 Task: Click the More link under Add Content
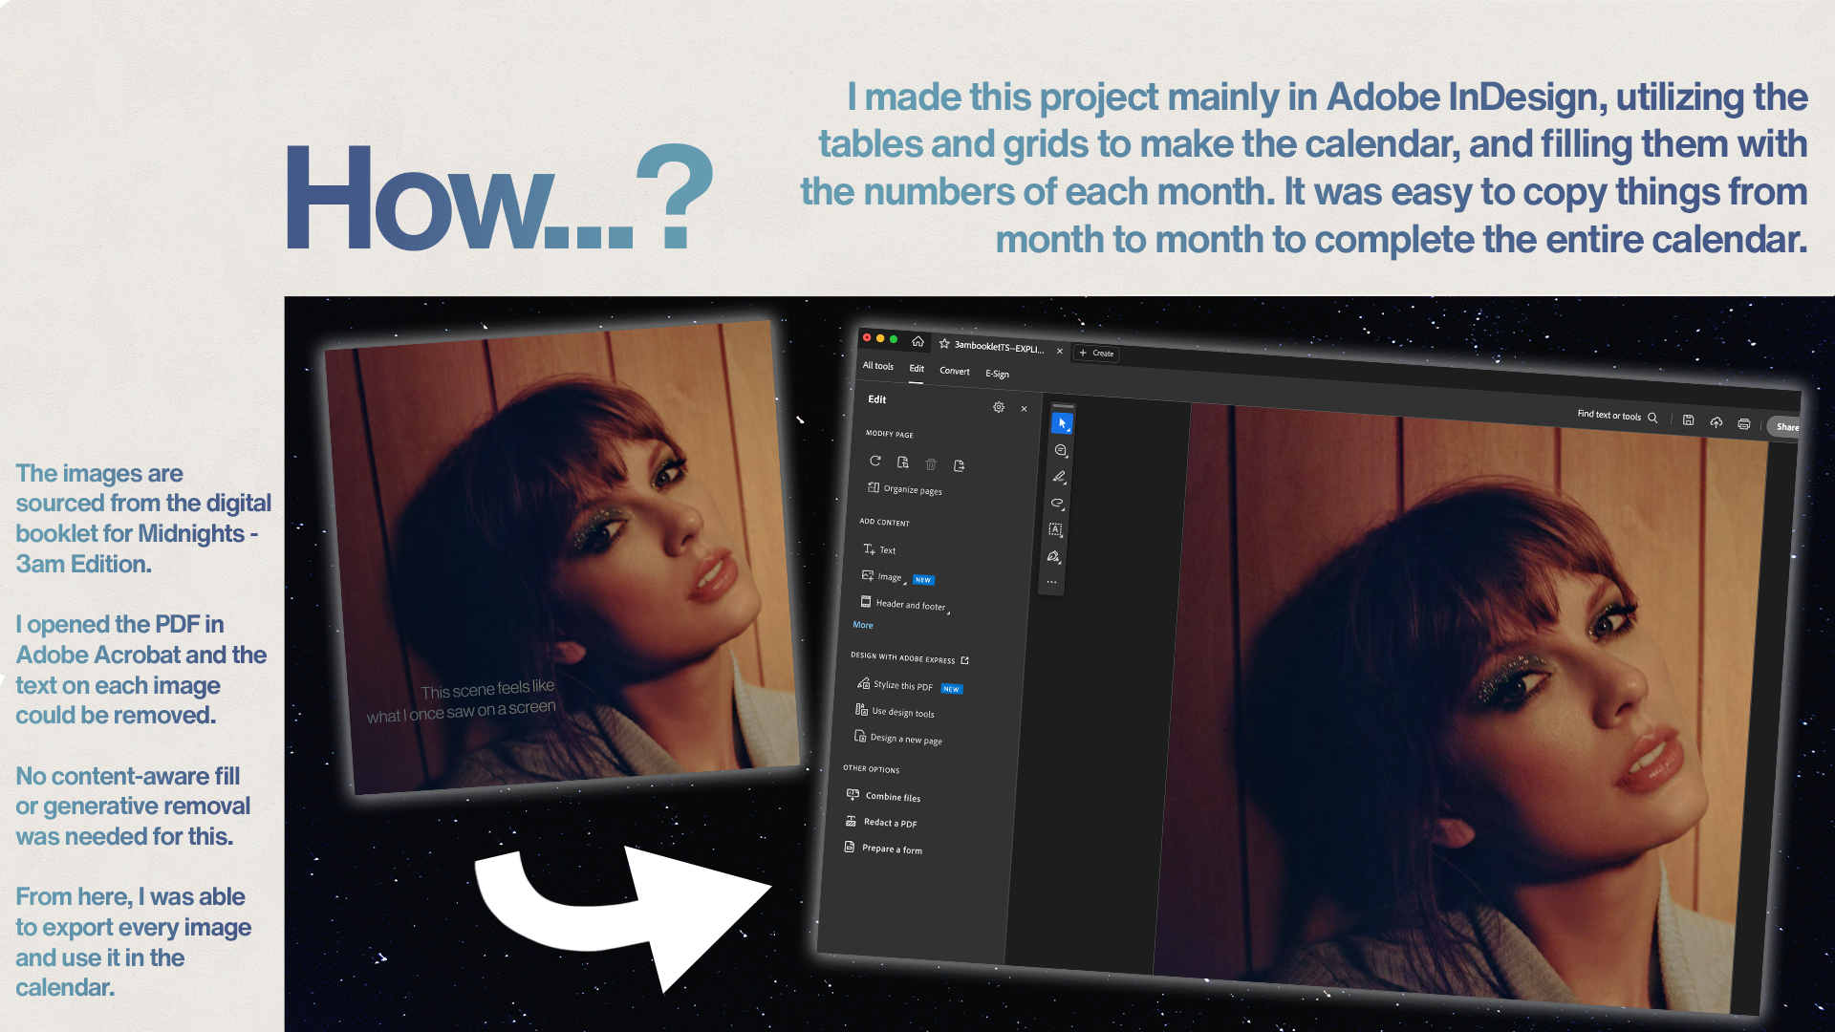(863, 625)
